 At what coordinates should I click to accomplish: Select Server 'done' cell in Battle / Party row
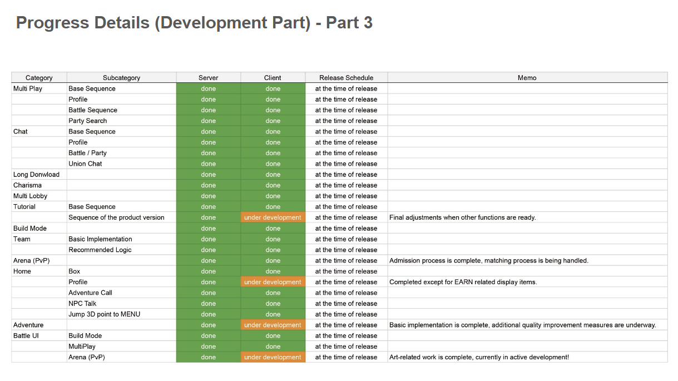[209, 153]
